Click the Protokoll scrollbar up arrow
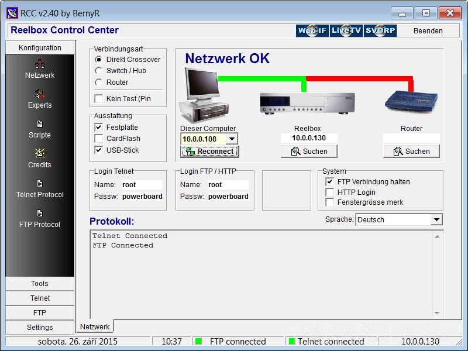This screenshot has height=351, width=468. [437, 236]
